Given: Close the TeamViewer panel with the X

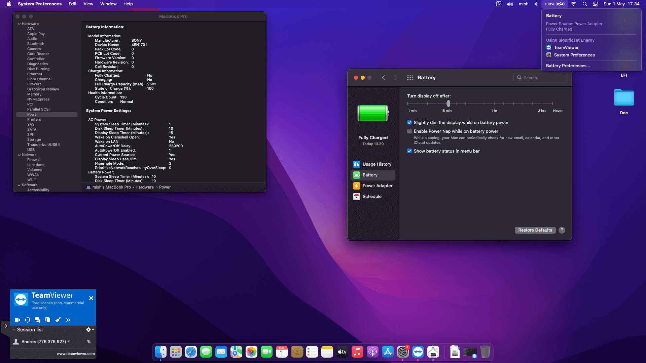Looking at the screenshot, I should pos(91,298).
